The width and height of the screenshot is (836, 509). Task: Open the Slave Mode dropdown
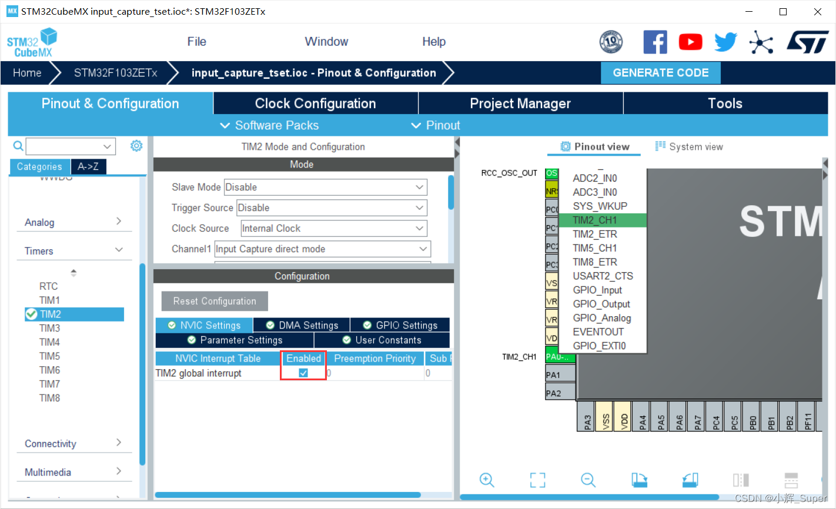[326, 187]
